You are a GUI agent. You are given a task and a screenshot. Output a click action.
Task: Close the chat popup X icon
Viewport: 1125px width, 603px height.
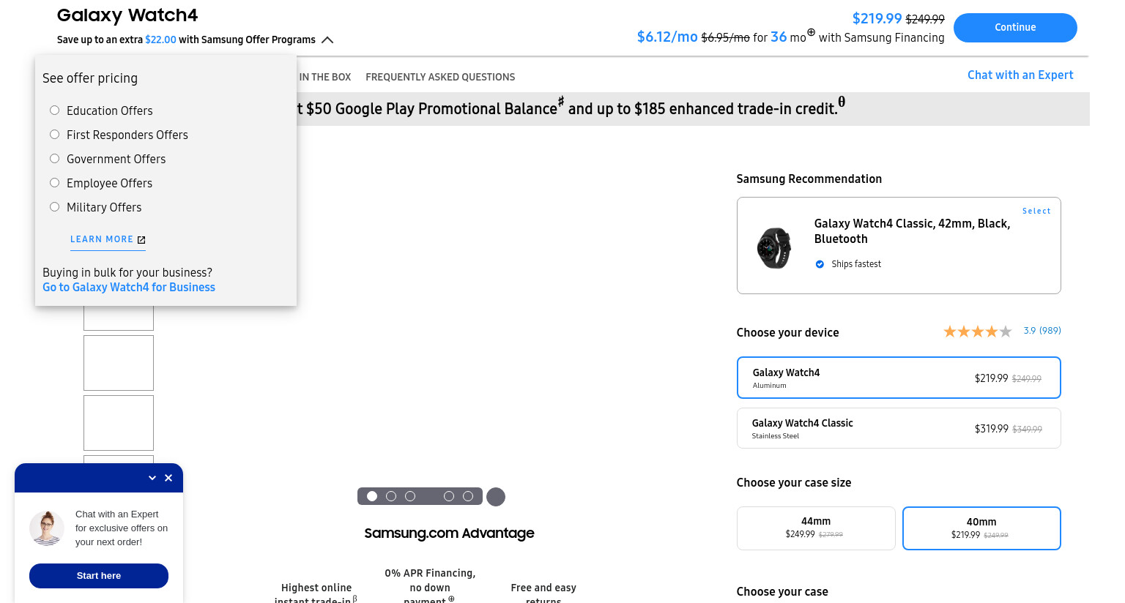(x=168, y=478)
